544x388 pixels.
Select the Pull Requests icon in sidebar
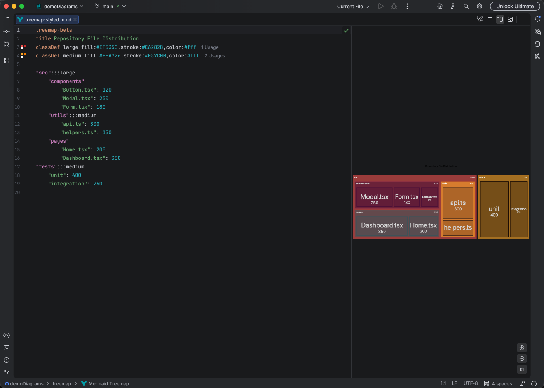pyautogui.click(x=6, y=44)
